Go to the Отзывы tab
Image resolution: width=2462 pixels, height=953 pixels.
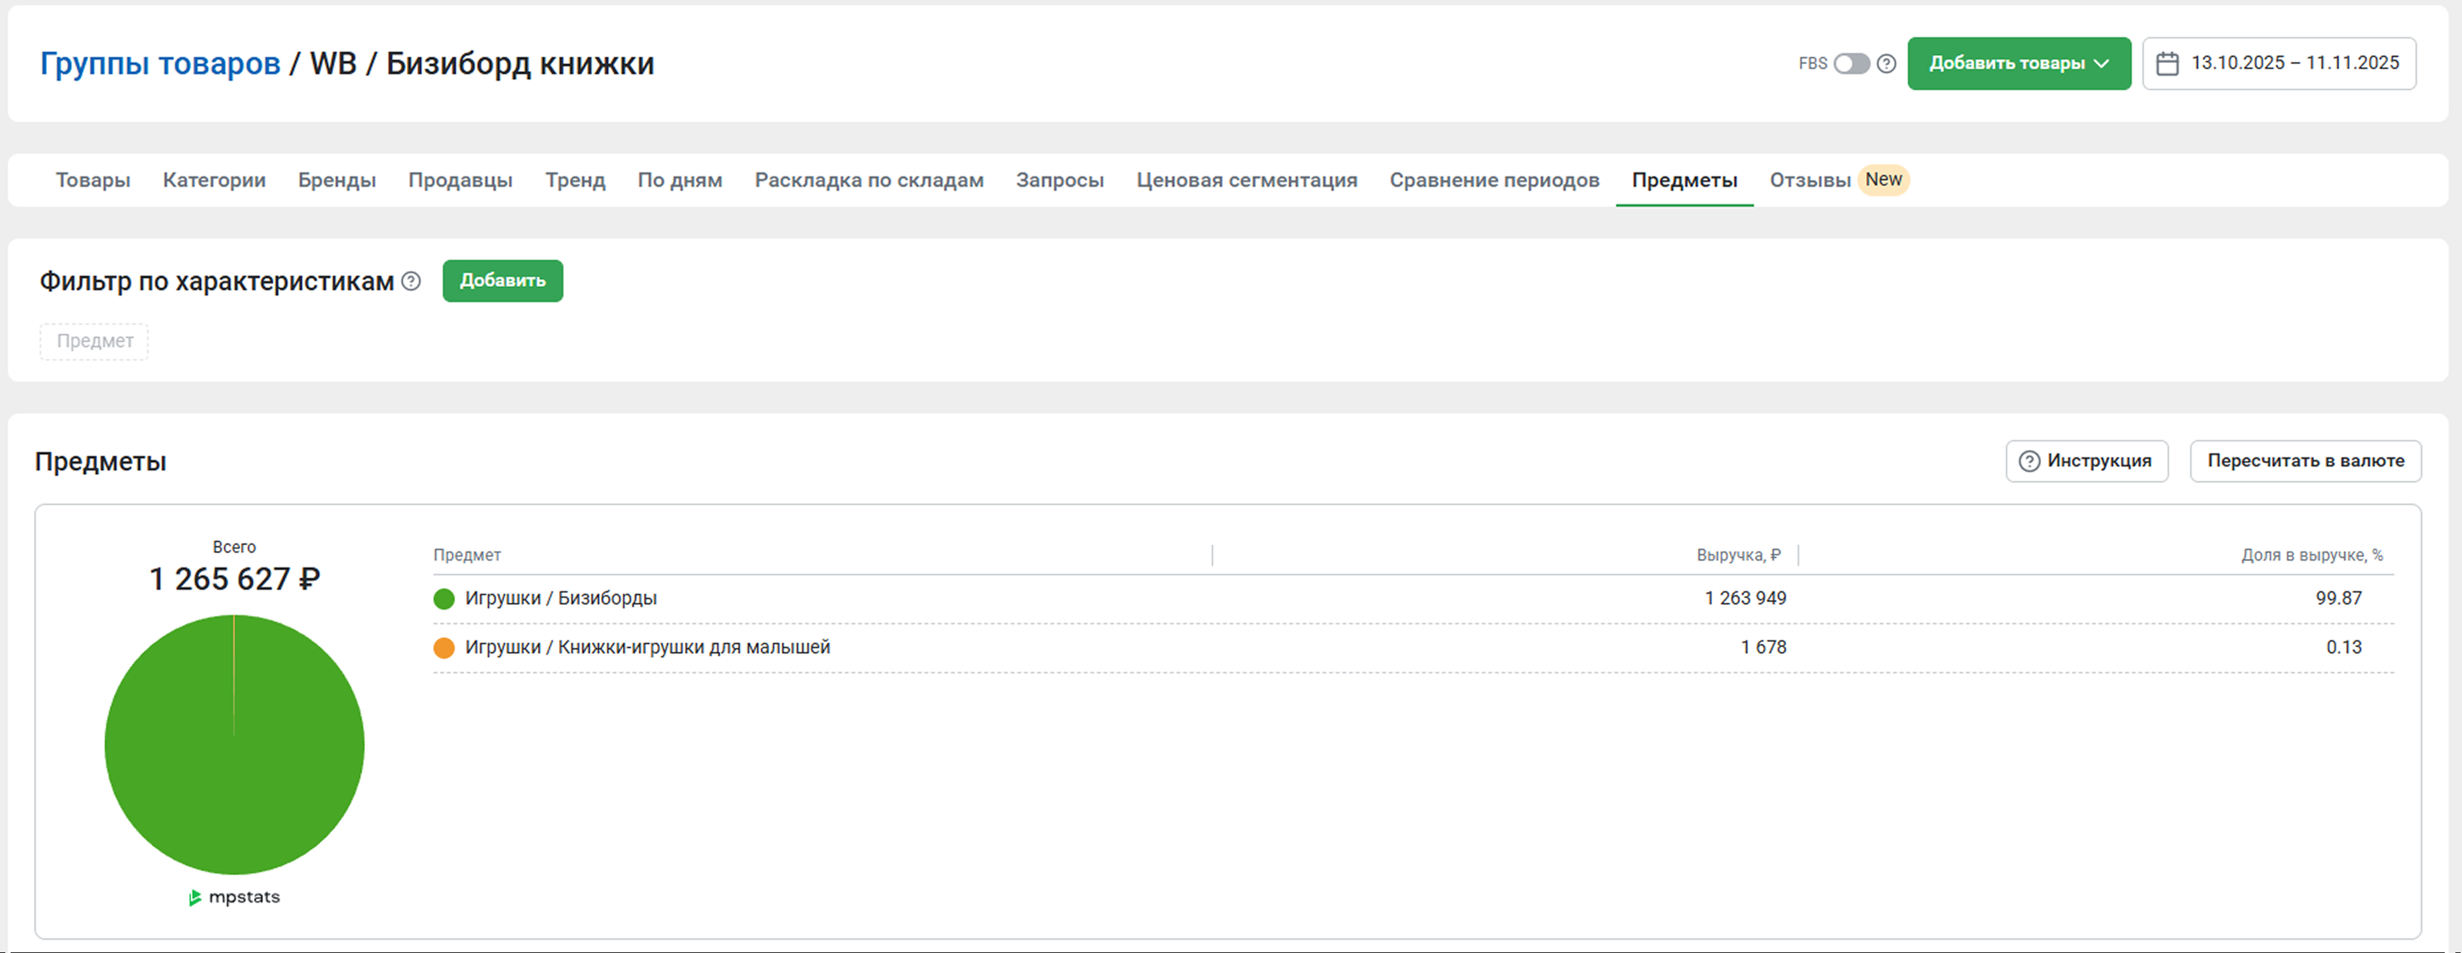click(x=1810, y=181)
